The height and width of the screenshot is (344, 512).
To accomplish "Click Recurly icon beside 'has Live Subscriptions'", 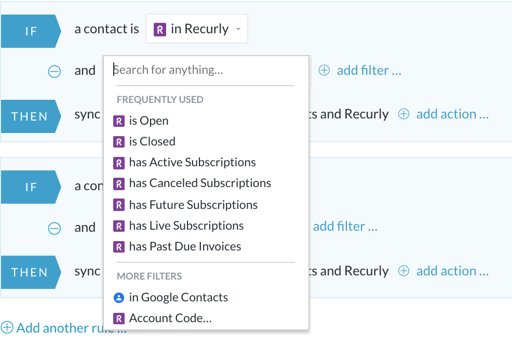I will tap(119, 226).
